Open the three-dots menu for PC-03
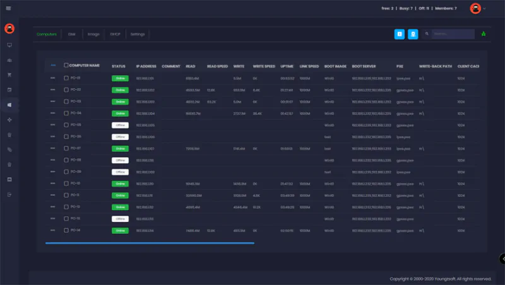505x285 pixels. [x=53, y=102]
